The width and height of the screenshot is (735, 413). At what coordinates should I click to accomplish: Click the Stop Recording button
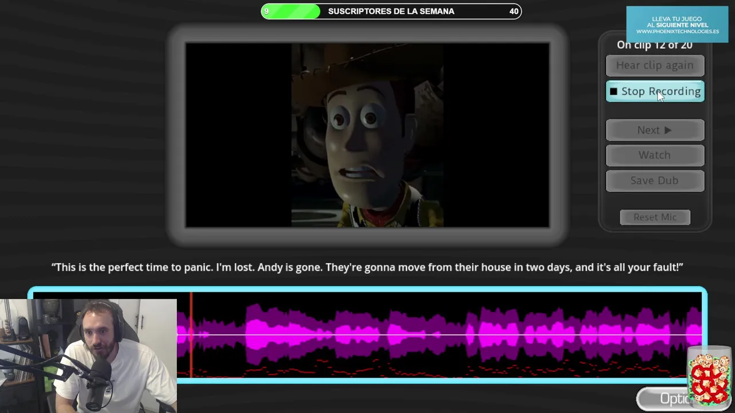point(655,91)
